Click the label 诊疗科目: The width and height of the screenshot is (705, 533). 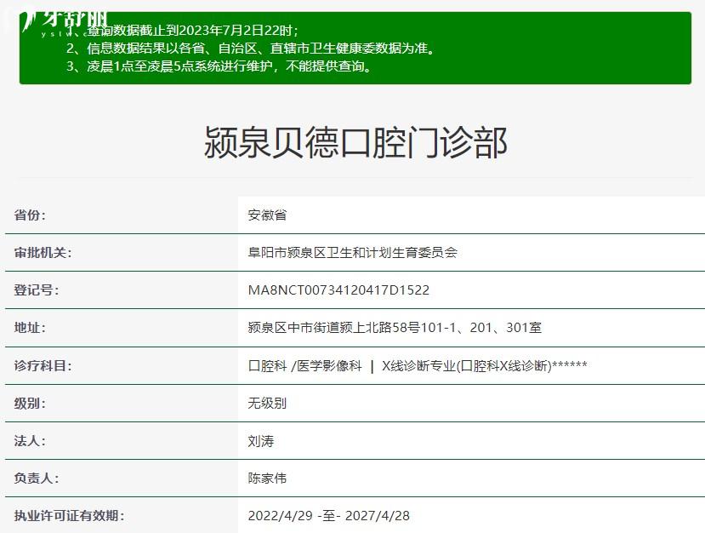[x=43, y=365]
